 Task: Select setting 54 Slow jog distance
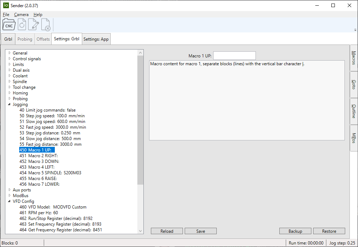click(50, 139)
